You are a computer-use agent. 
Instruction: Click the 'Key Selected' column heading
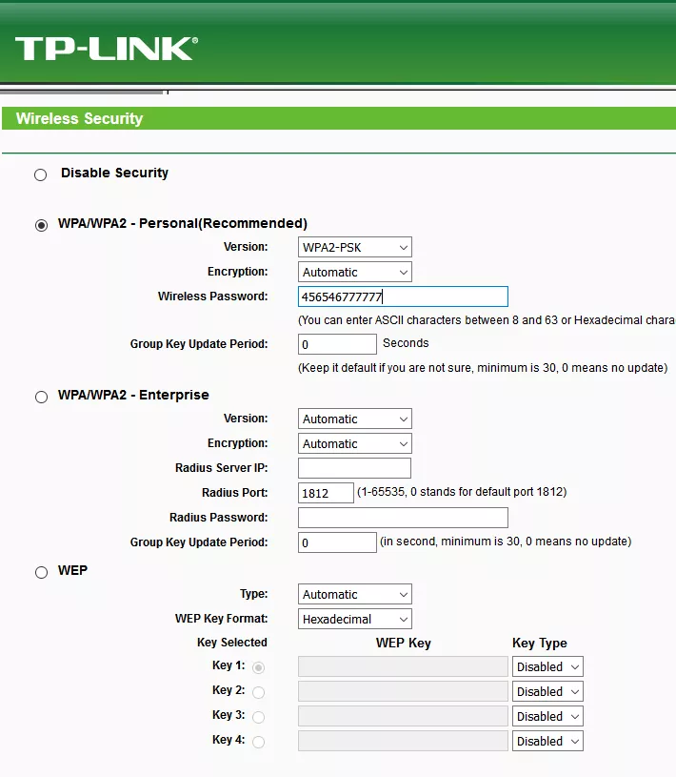(x=232, y=643)
